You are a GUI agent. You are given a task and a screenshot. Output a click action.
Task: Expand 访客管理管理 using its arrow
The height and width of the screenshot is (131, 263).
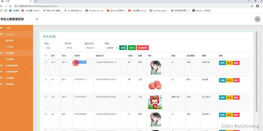point(31,72)
